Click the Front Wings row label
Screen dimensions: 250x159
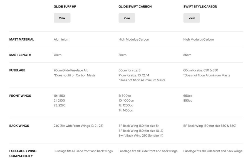click(x=20, y=96)
